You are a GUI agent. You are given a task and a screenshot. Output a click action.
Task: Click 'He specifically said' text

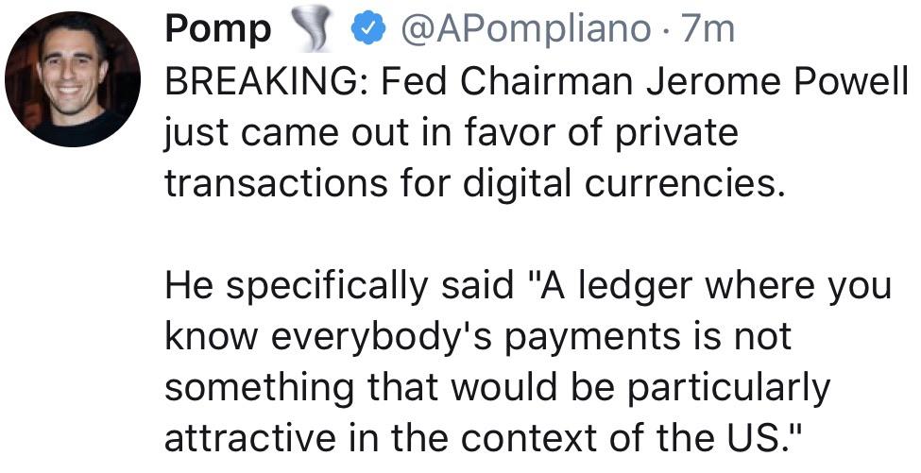[x=339, y=286]
